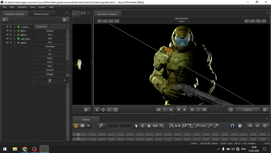Hide the c_doom_ animation set
271x153 pixels.
point(7,27)
